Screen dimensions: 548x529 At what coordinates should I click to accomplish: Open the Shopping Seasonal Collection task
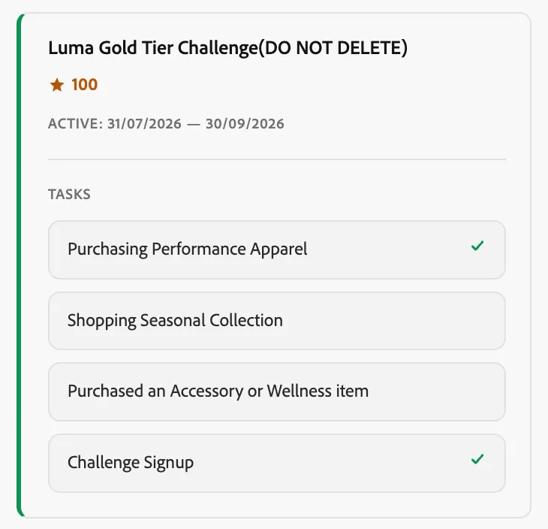277,321
